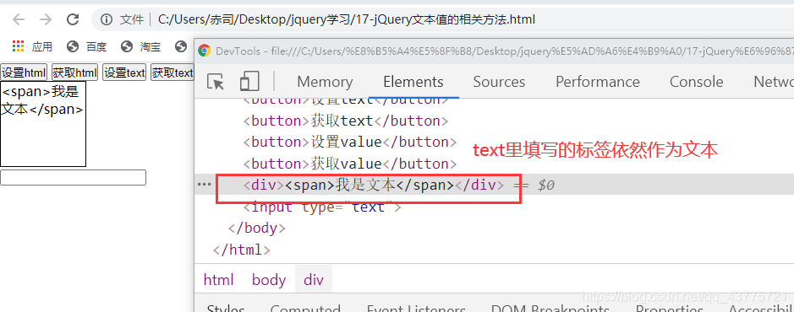Click the div breadcrumb
Image resolution: width=794 pixels, height=312 pixels.
(x=314, y=280)
